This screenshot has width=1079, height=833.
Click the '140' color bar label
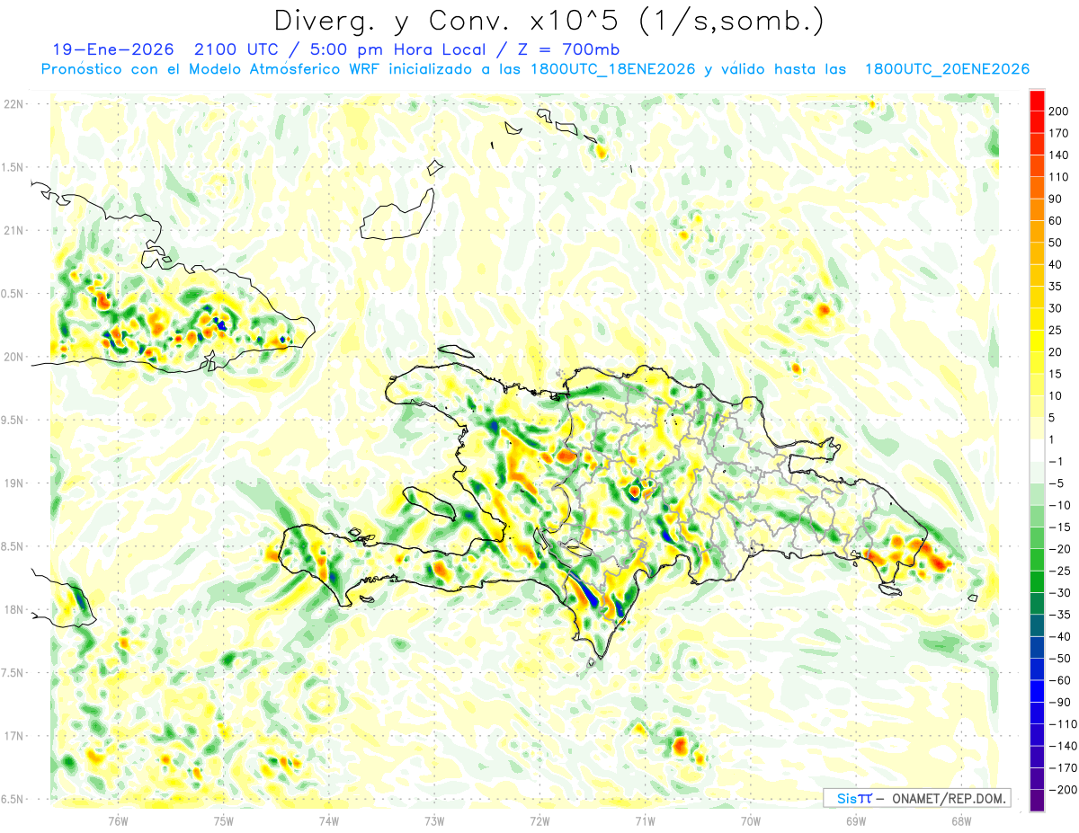click(1060, 155)
